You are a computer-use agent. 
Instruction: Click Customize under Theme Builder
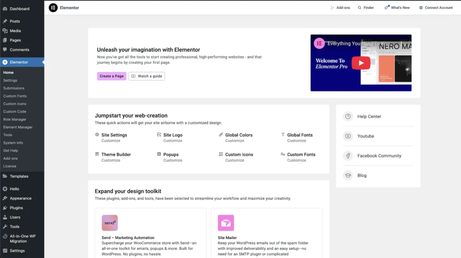[111, 160]
